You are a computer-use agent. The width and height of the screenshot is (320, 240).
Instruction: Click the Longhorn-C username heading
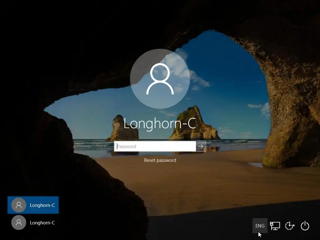160,124
